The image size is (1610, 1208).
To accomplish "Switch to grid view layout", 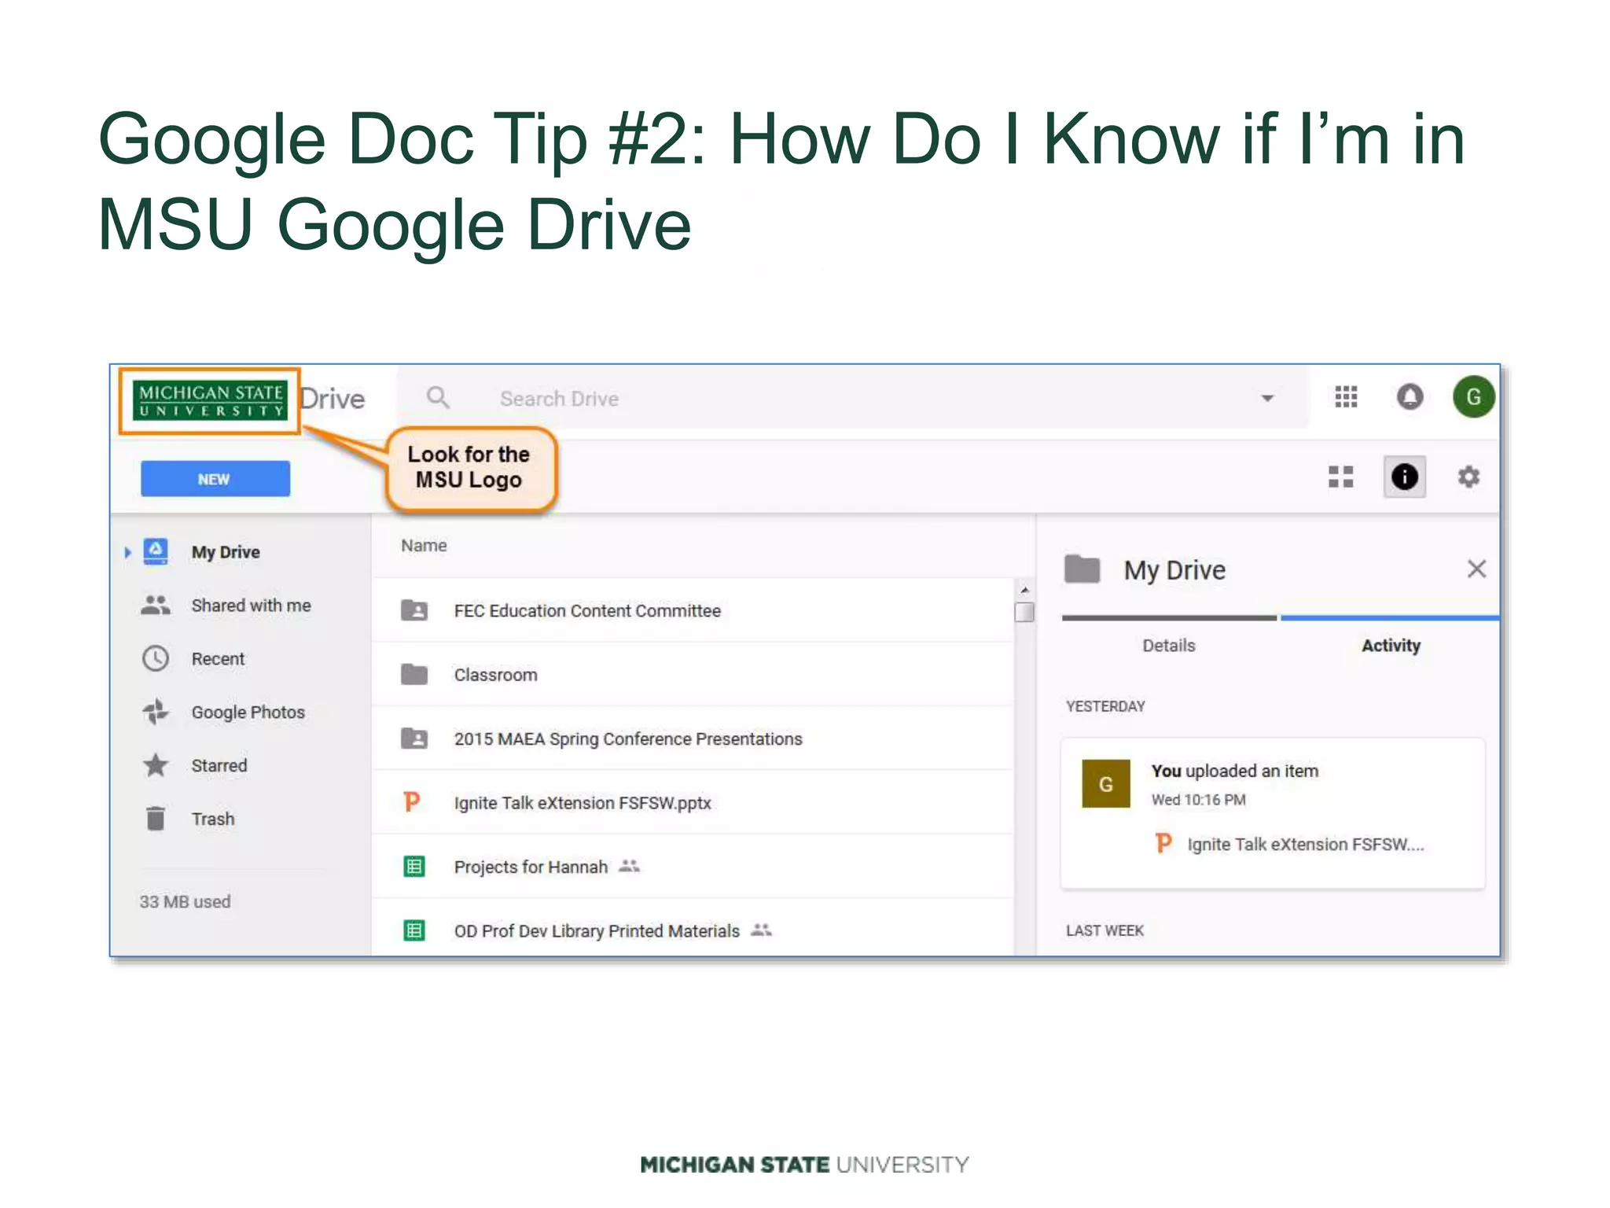I will coord(1341,477).
